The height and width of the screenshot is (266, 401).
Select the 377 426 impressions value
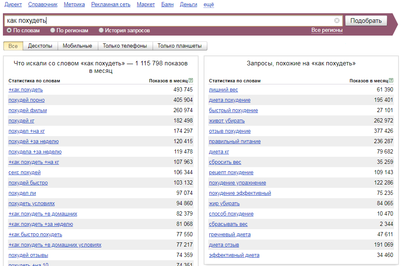[383, 131]
